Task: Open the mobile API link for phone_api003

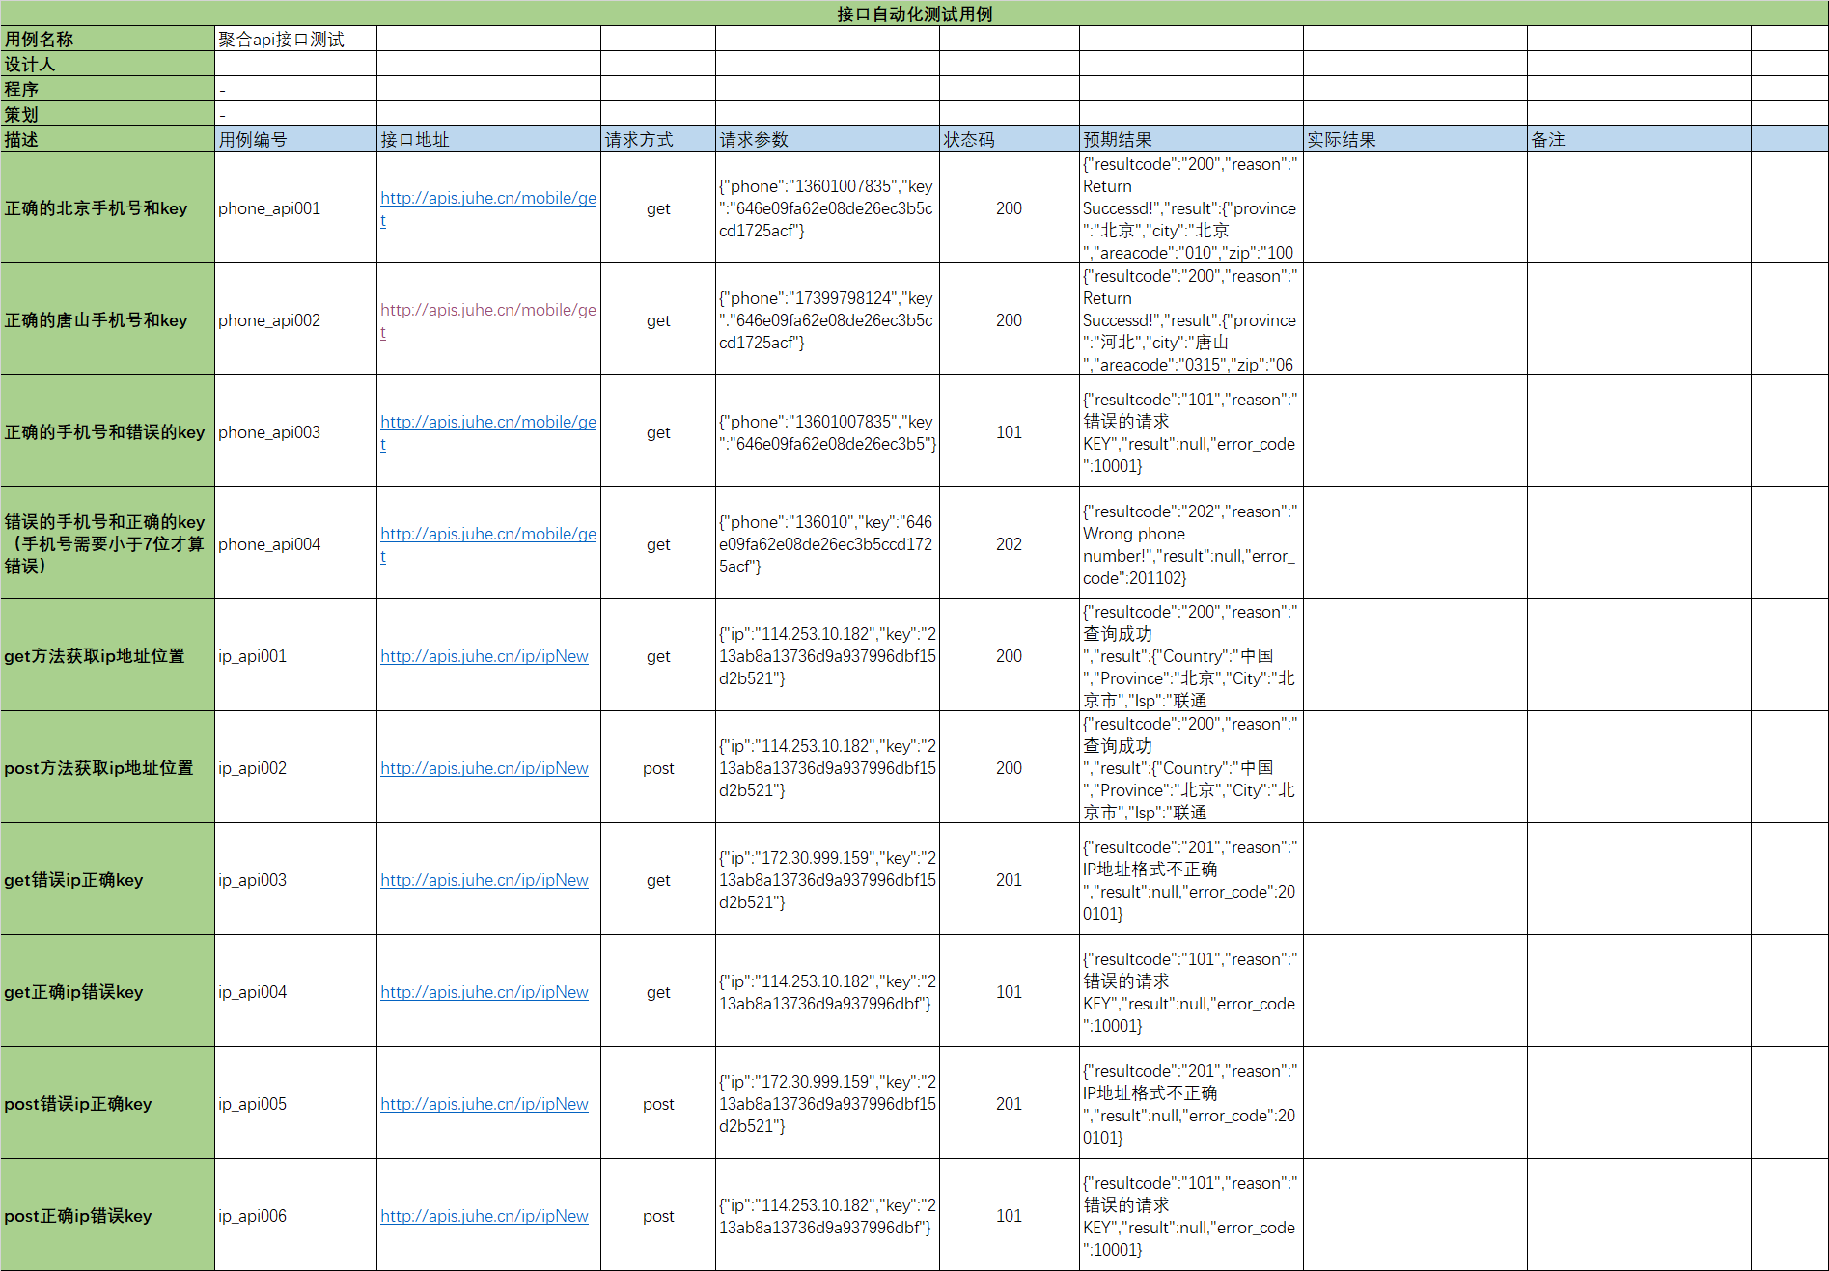Action: (487, 422)
